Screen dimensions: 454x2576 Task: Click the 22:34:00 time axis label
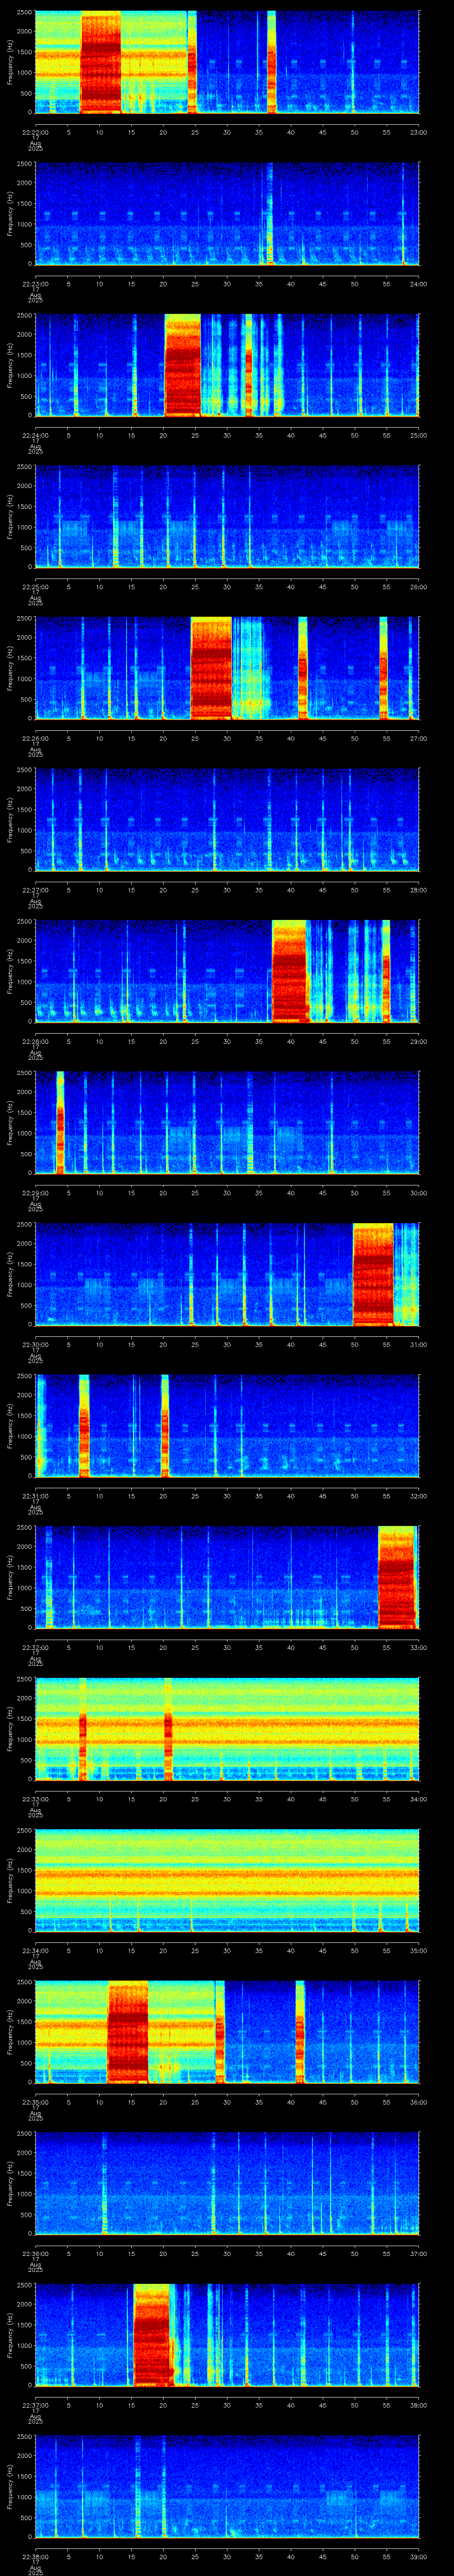click(36, 1950)
